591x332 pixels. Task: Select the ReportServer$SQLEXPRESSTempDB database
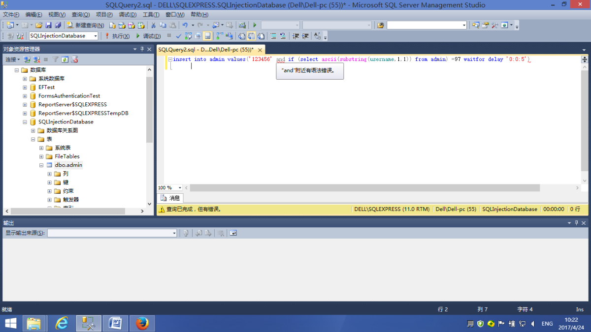point(83,113)
